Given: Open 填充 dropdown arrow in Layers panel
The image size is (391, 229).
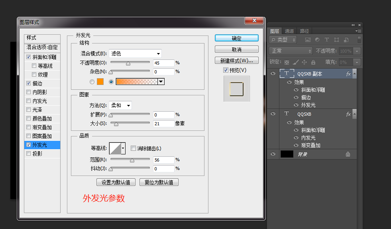Looking at the screenshot, I should click(357, 62).
